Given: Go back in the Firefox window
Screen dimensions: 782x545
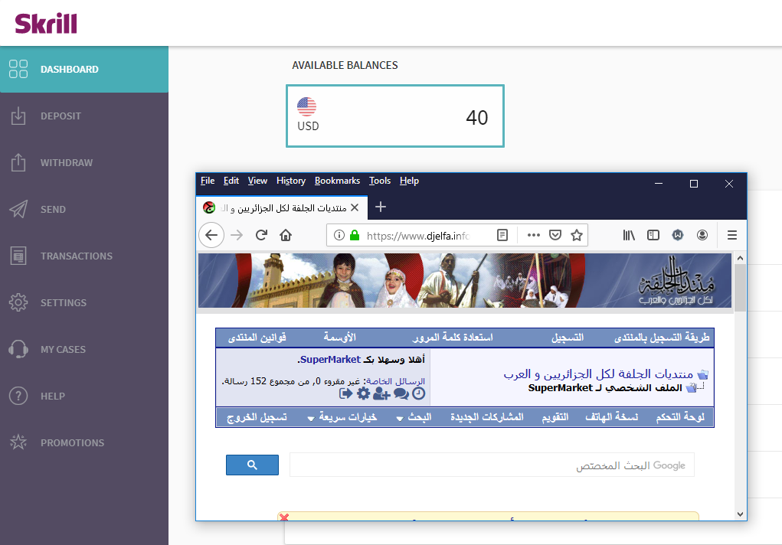Looking at the screenshot, I should [211, 235].
